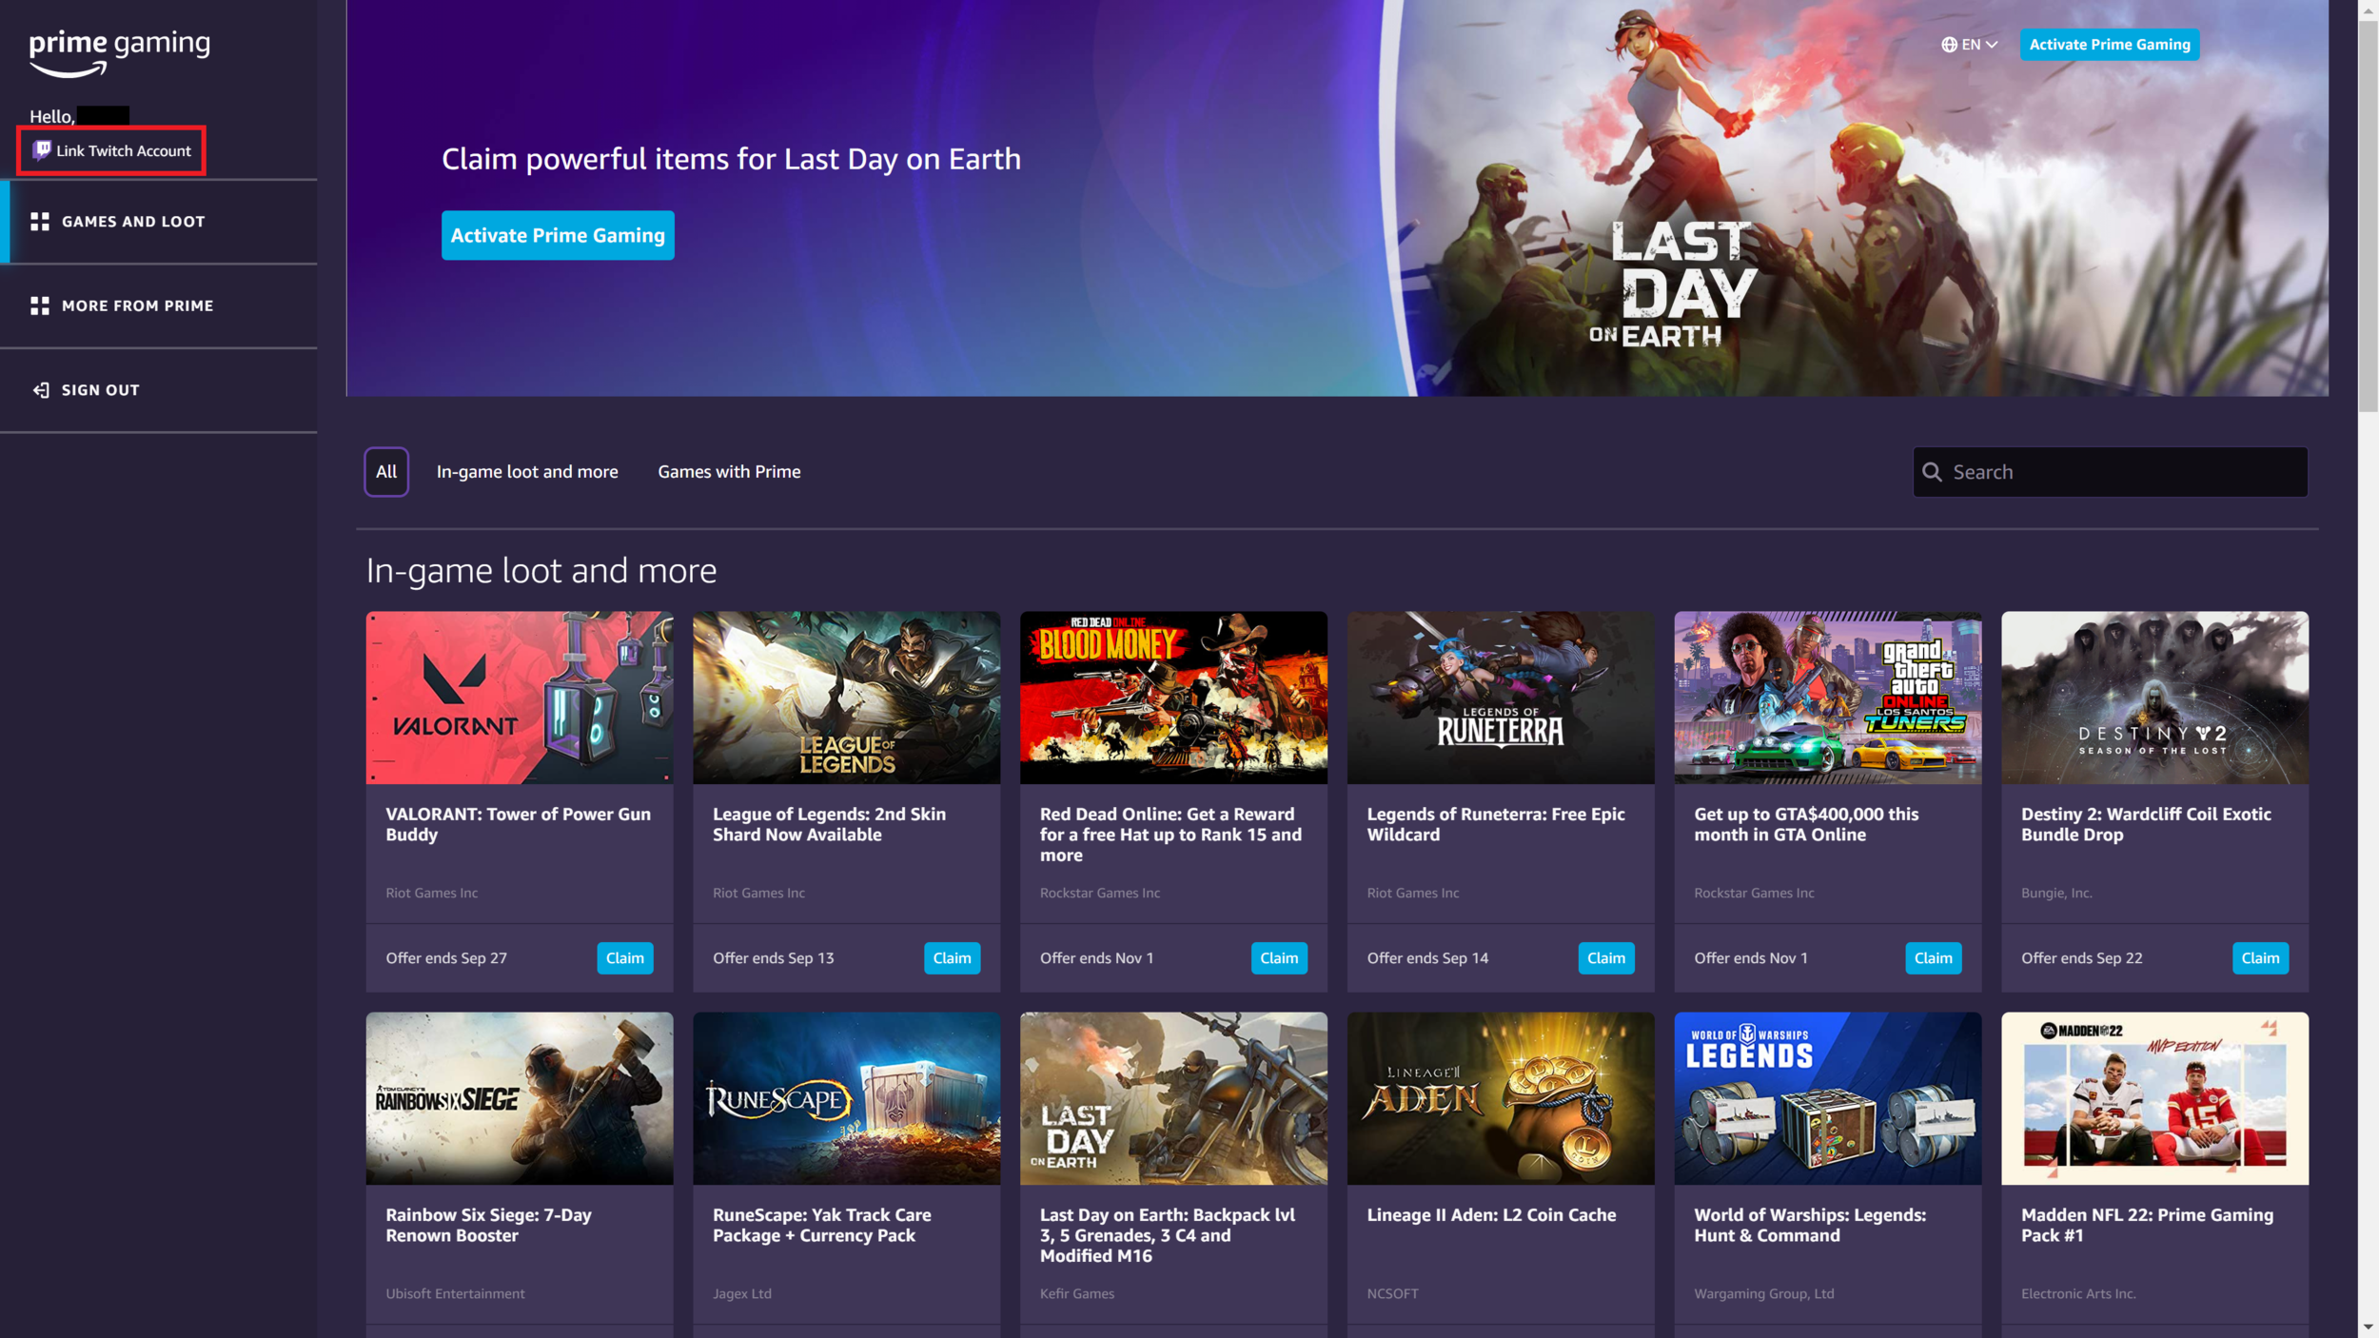
Task: Click the 'Red Dead Online: Get a Reward' title
Action: click(x=1170, y=835)
